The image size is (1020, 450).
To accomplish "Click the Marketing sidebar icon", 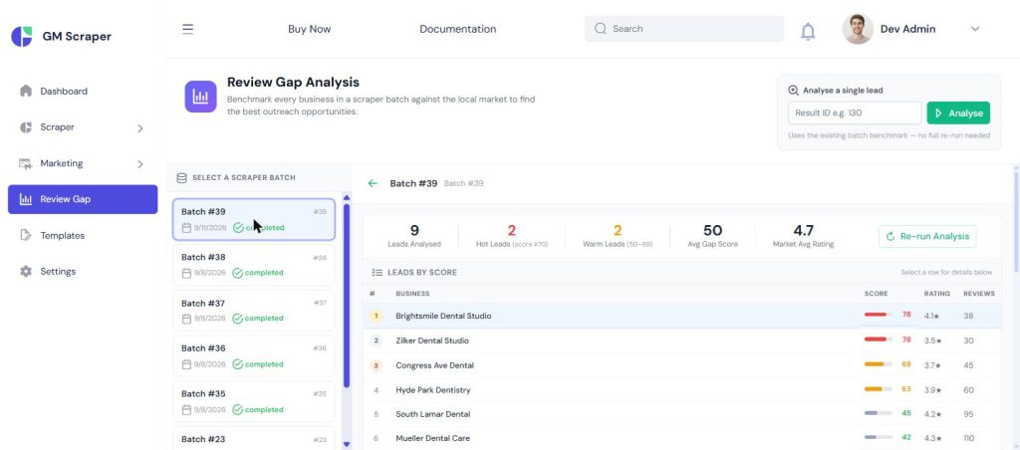I will point(25,164).
